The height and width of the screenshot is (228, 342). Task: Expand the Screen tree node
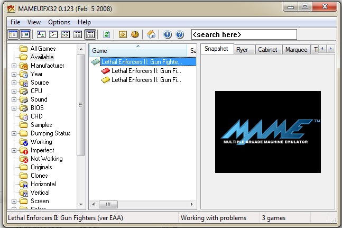pyautogui.click(x=14, y=201)
